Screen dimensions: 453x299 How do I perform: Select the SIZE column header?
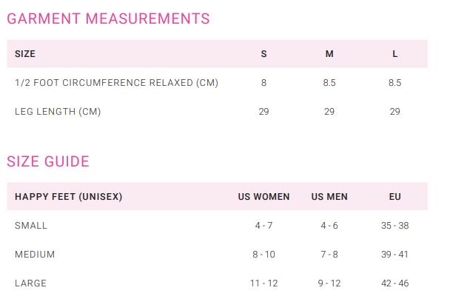tap(25, 54)
